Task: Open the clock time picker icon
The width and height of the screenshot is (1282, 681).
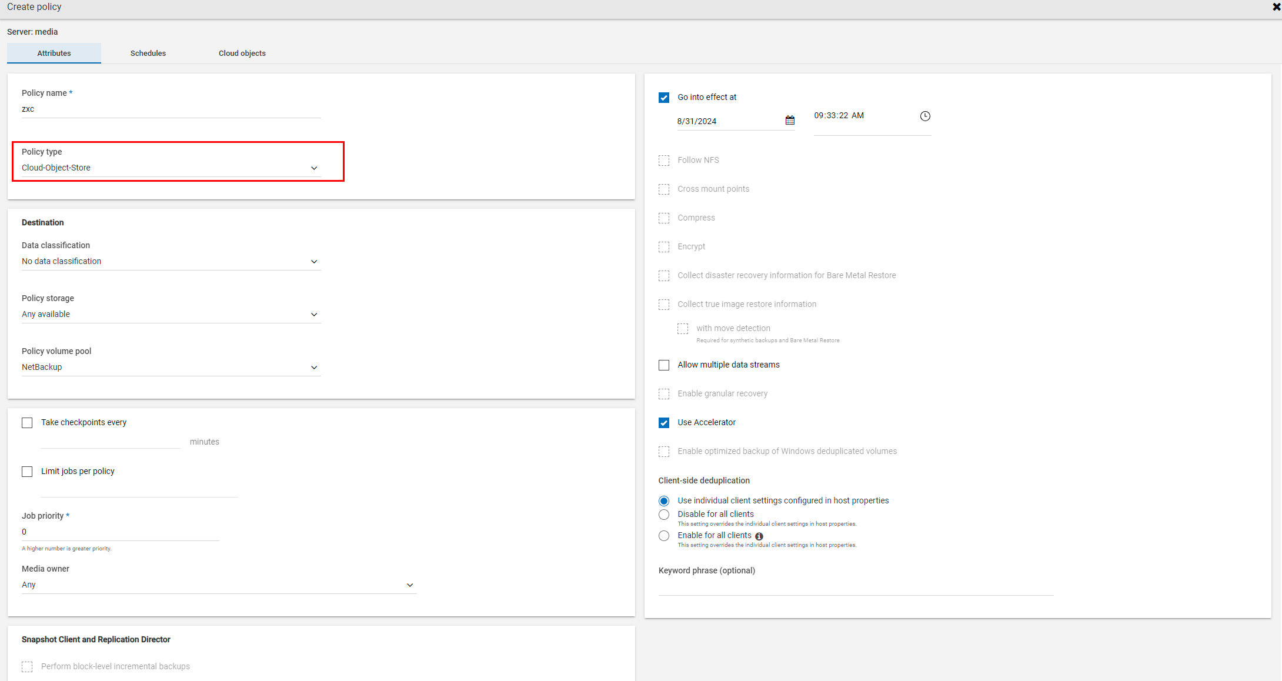Action: tap(925, 116)
